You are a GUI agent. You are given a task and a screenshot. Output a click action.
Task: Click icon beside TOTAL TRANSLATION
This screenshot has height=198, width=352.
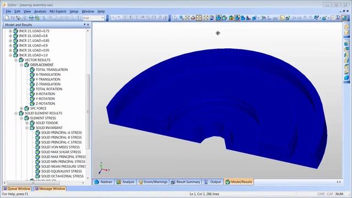coord(32,70)
